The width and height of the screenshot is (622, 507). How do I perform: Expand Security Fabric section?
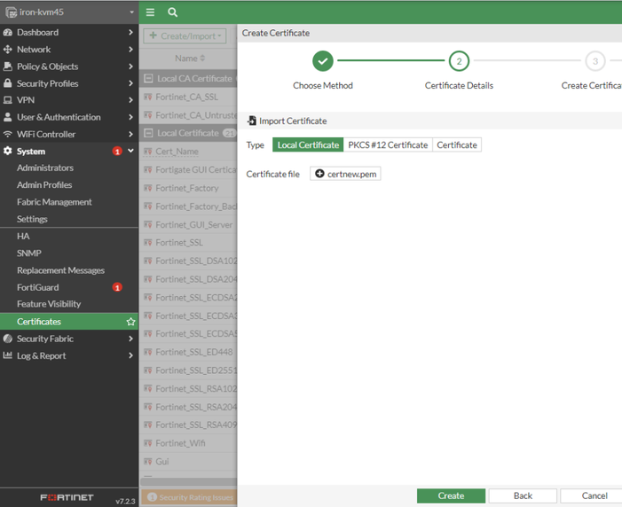pos(69,339)
